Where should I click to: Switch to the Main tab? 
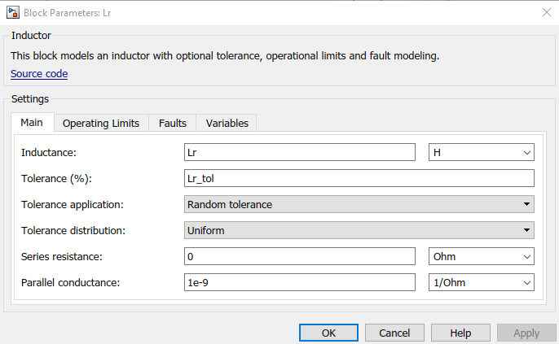32,123
